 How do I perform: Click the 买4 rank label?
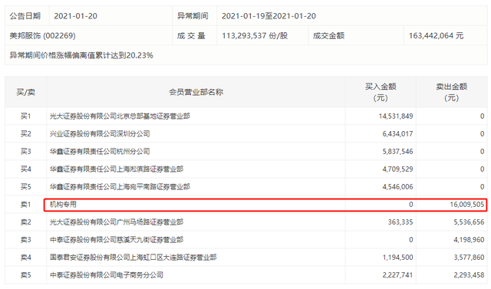(25, 169)
